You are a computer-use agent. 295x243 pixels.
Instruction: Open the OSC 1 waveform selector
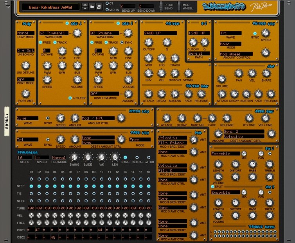point(54,33)
